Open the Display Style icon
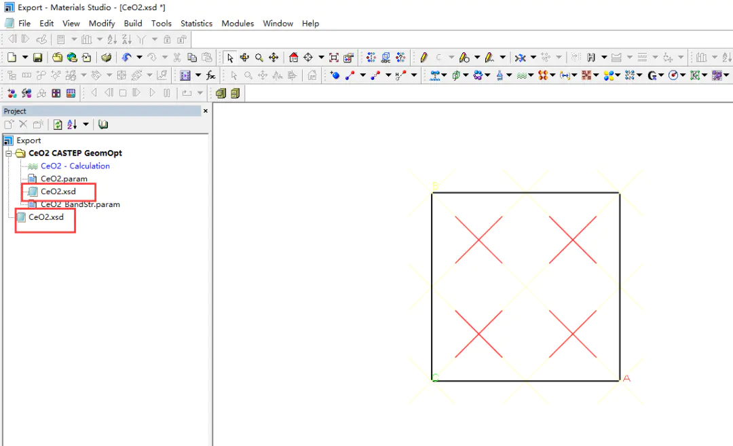733x446 pixels. pos(349,58)
